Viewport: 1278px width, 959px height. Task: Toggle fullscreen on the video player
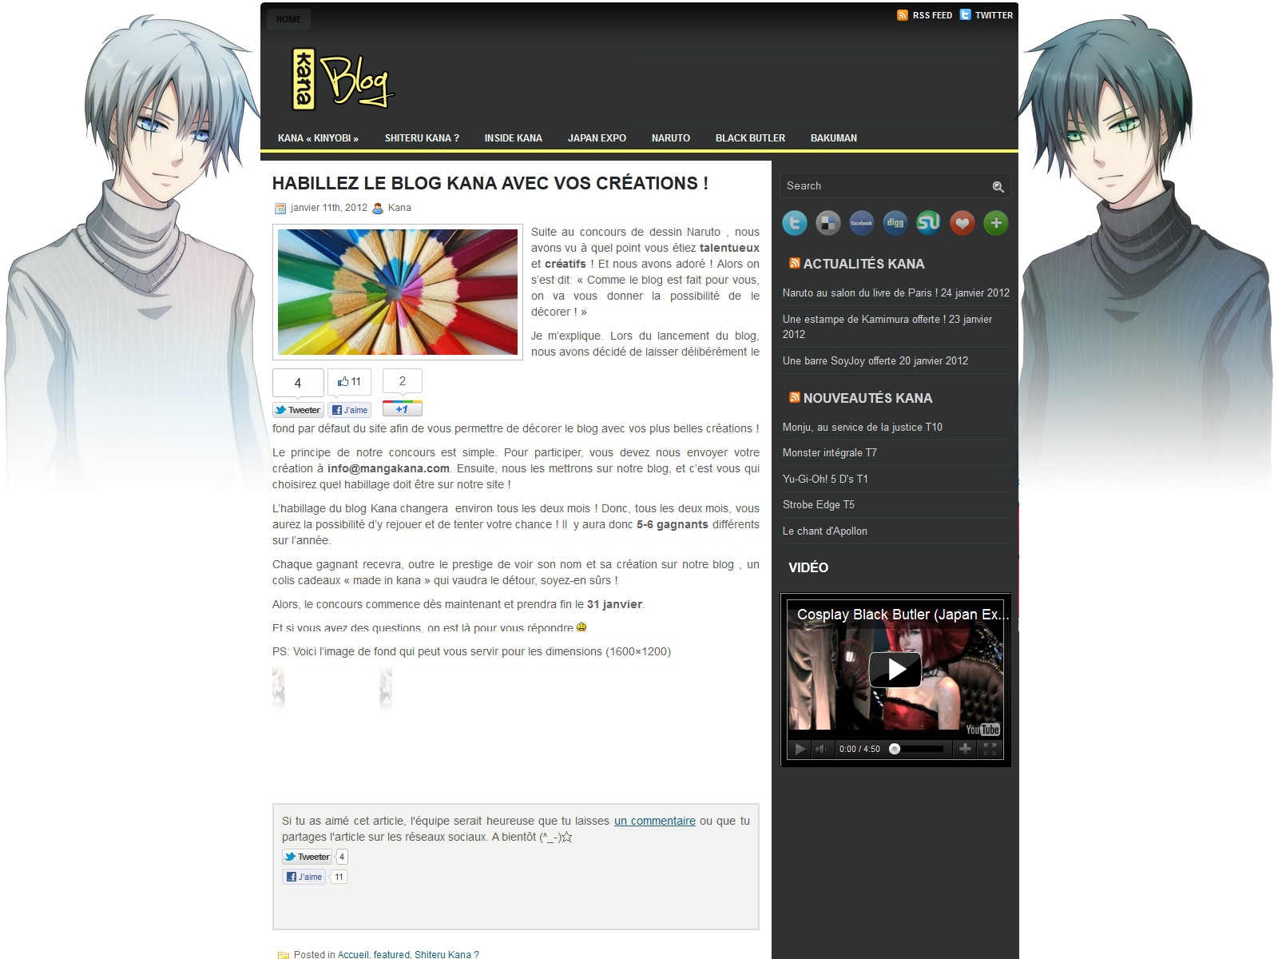click(x=990, y=749)
